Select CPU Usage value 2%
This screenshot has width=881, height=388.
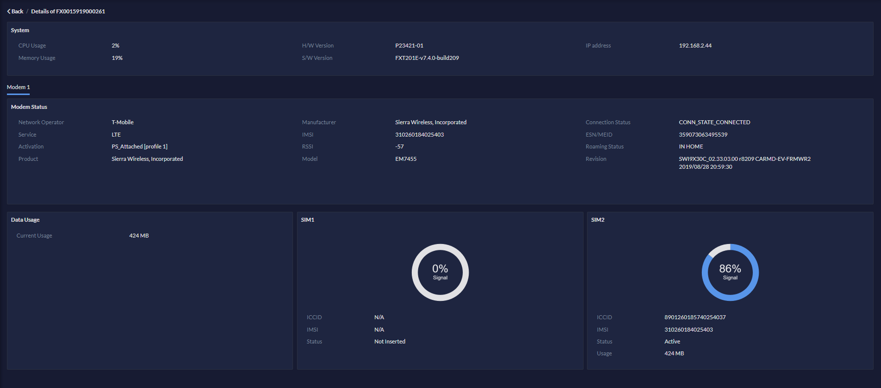115,46
